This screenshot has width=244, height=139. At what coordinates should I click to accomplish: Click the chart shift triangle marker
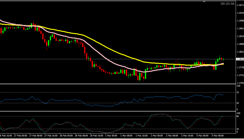pos(204,2)
